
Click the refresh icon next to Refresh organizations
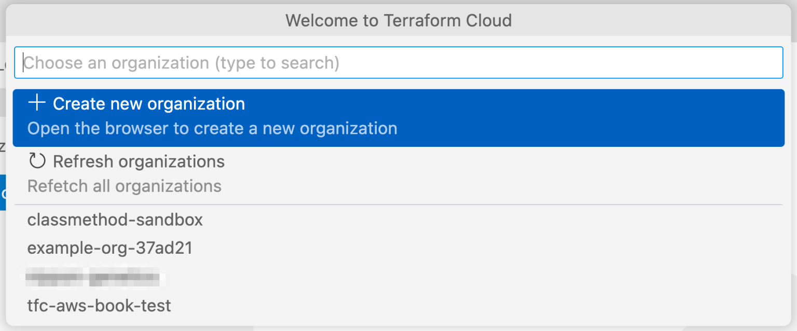37,161
